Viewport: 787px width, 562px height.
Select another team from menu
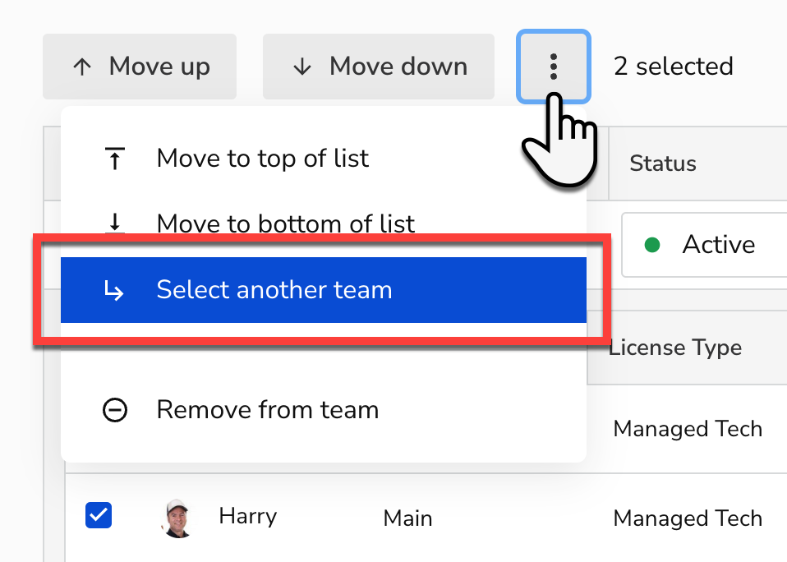pos(323,290)
